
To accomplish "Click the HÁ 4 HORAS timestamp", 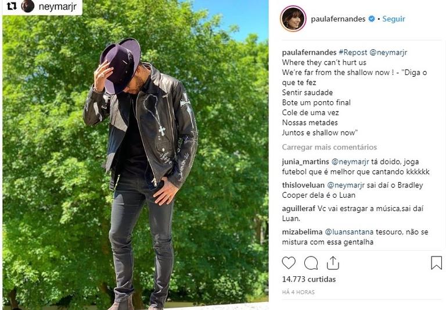I will pos(298,292).
